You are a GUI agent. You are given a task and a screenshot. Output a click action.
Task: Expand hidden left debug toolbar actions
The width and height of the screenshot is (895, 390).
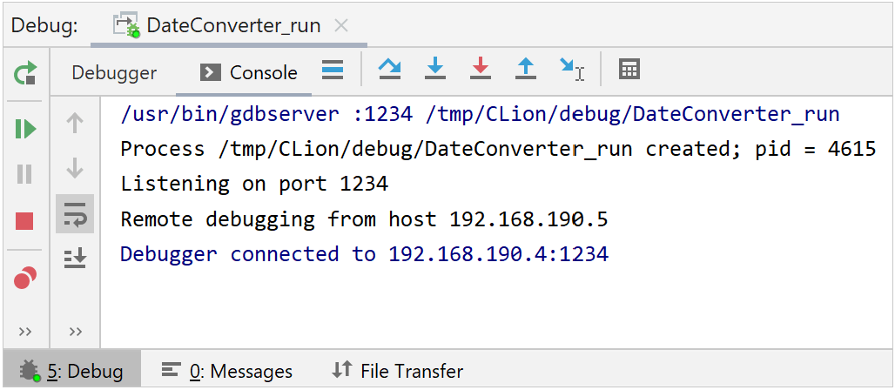pos(25,332)
